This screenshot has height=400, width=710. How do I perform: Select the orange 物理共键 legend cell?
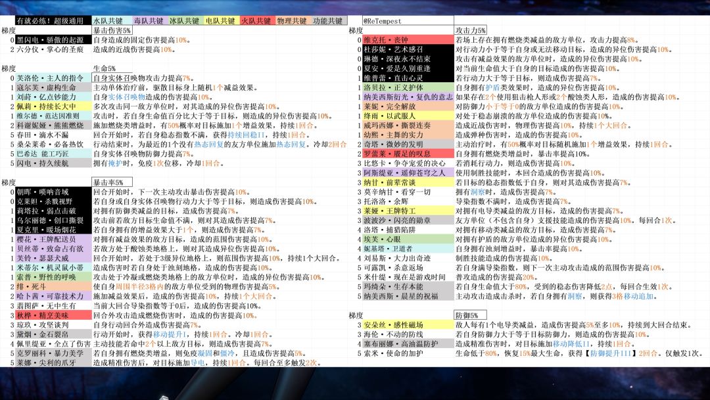pos(293,21)
